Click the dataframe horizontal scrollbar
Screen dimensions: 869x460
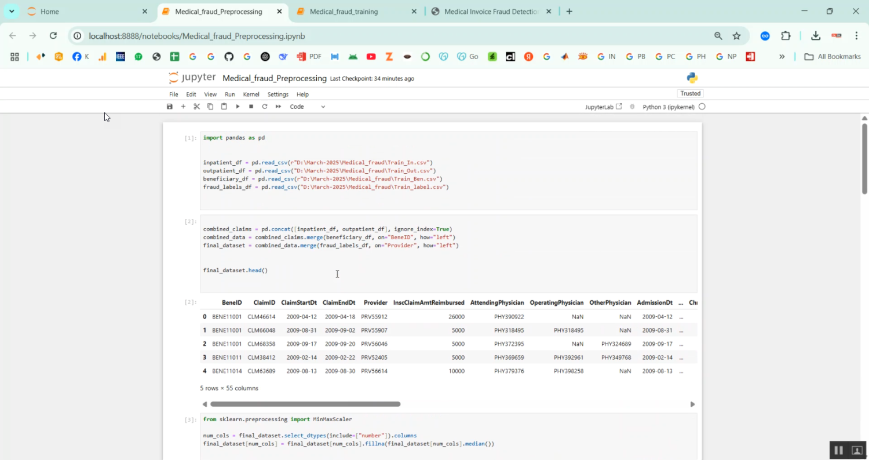[305, 404]
